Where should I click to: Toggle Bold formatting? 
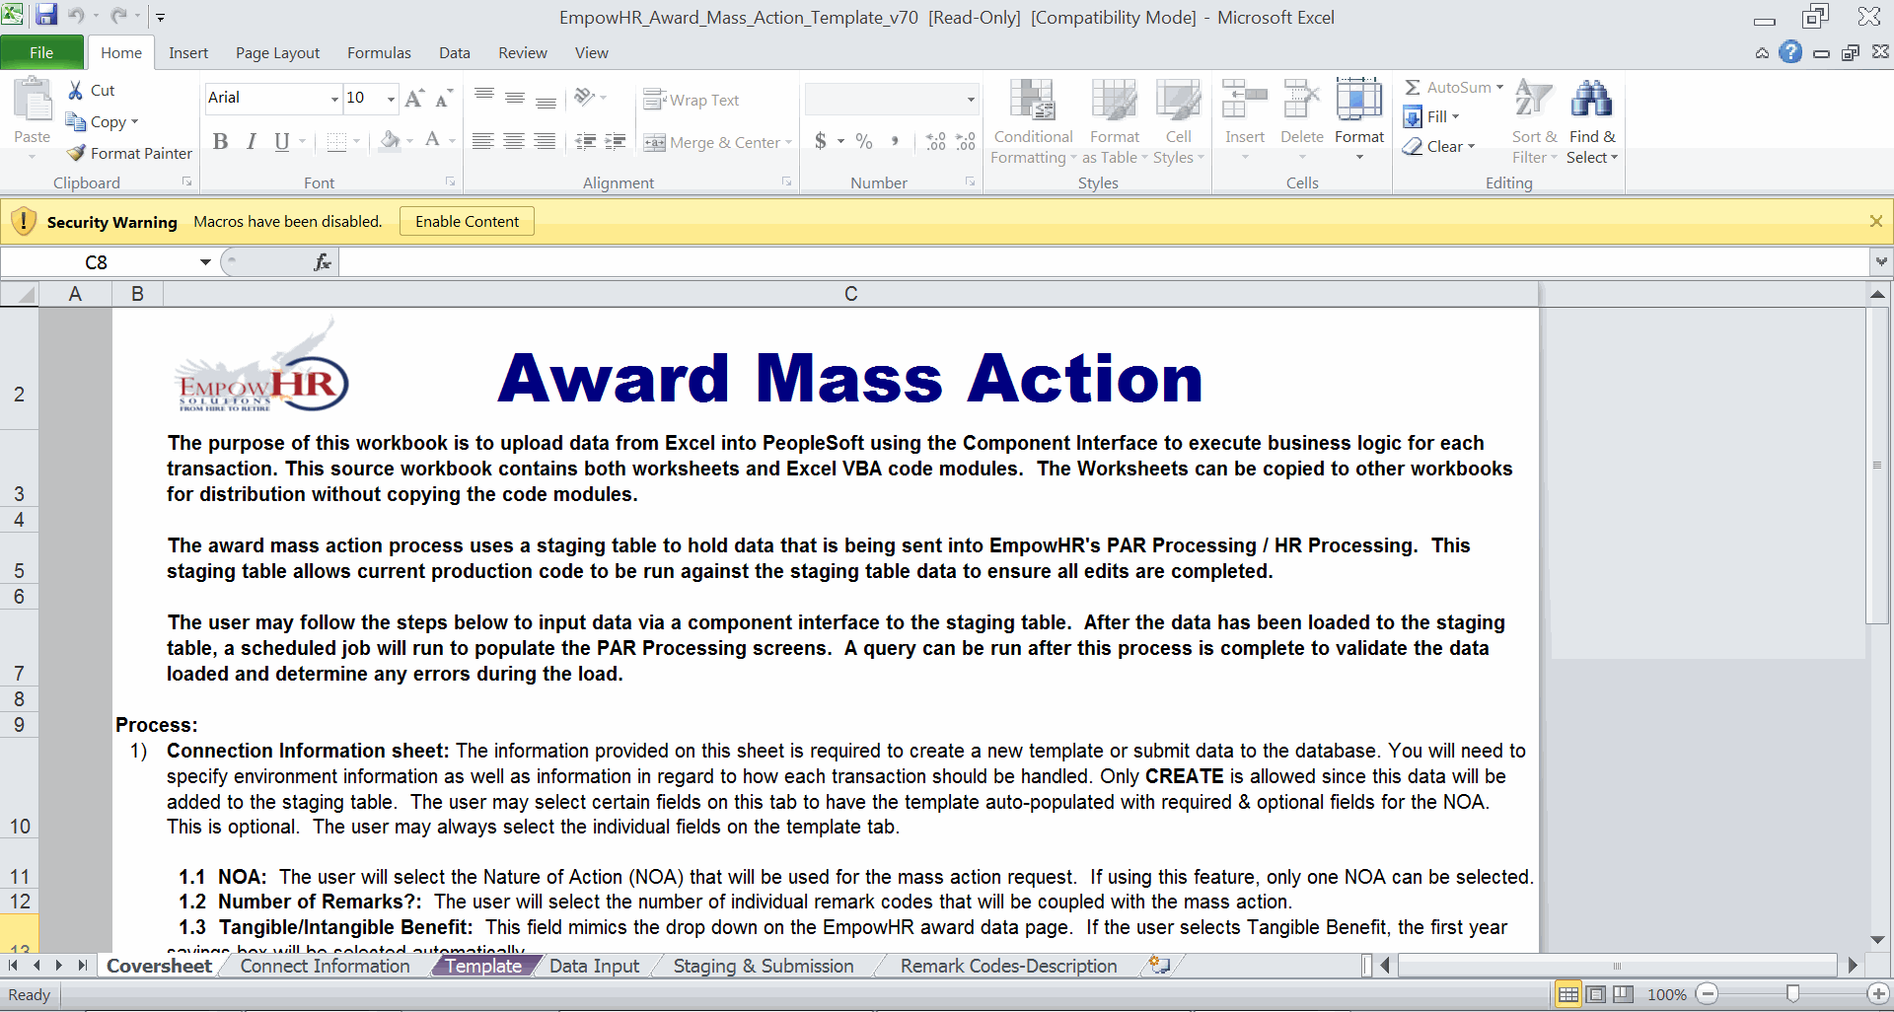(221, 141)
